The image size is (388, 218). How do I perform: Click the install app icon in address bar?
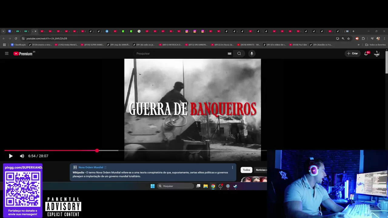click(338, 38)
